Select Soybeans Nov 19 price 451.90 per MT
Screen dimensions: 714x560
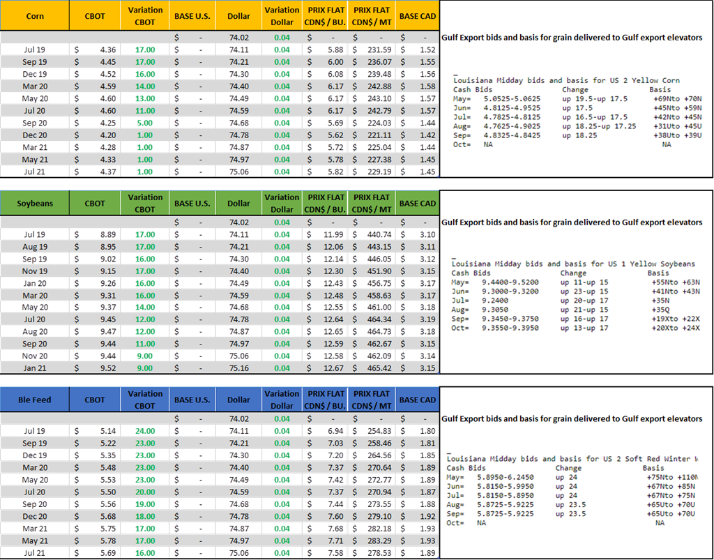(372, 271)
